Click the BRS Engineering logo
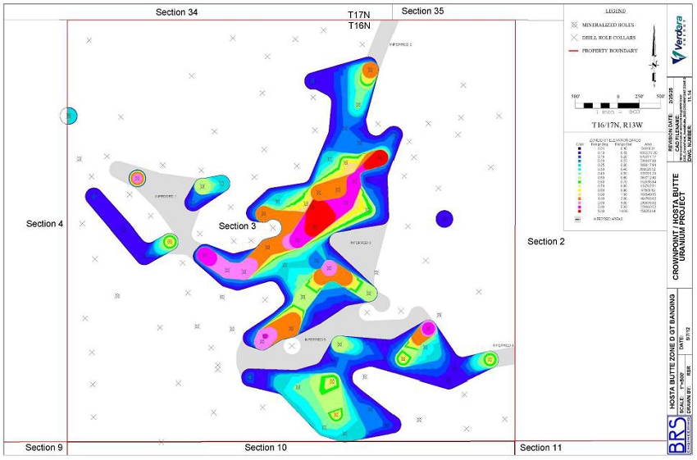The height and width of the screenshot is (460, 697). (x=679, y=435)
